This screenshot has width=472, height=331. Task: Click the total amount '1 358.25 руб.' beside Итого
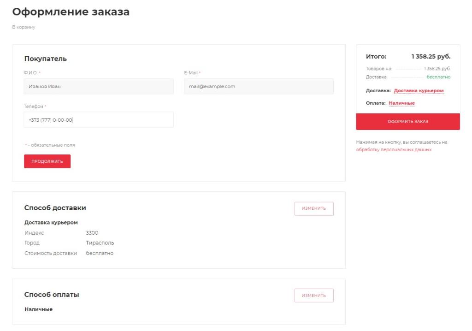click(x=431, y=57)
